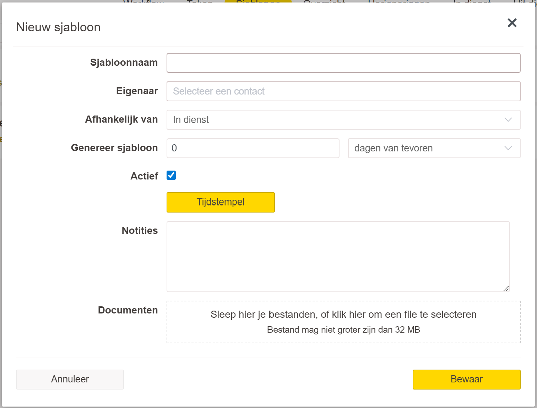Save the template with Bewaar
The height and width of the screenshot is (408, 537).
point(466,379)
